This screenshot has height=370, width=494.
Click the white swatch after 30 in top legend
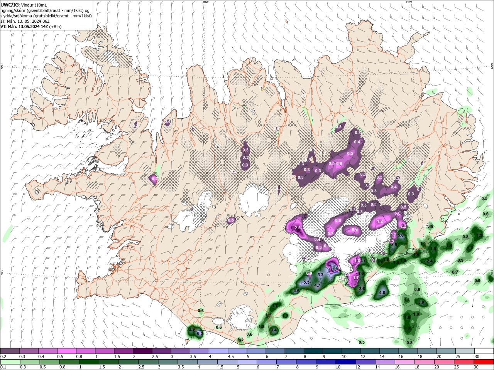point(484,351)
